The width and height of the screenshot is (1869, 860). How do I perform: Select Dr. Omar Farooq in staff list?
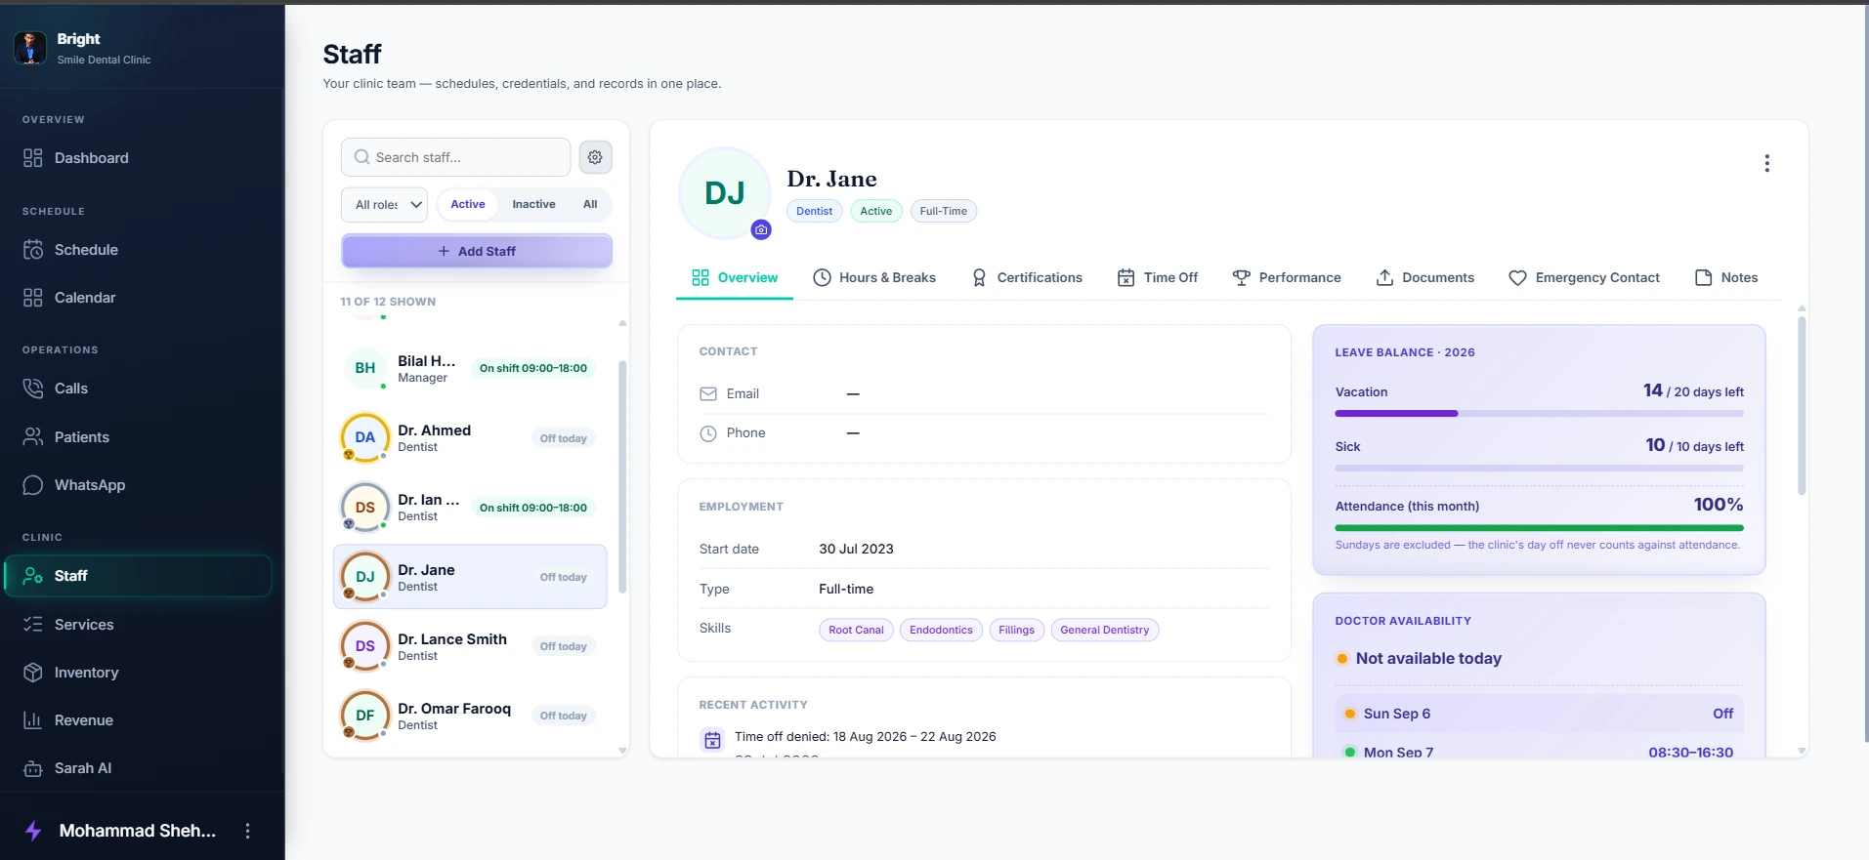tap(470, 716)
